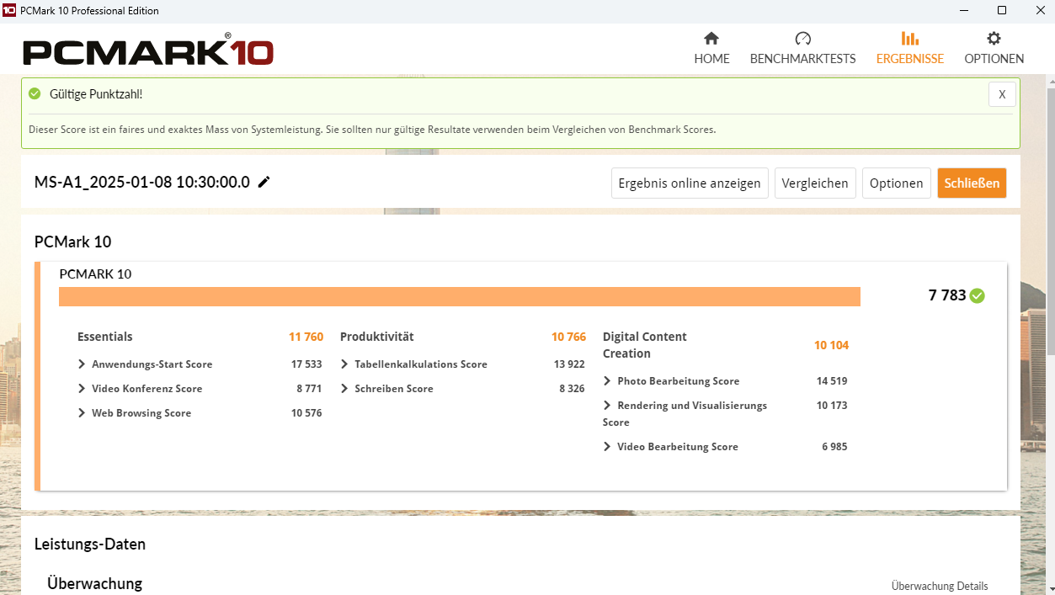Select the ERGEBNISSE tab

[909, 49]
